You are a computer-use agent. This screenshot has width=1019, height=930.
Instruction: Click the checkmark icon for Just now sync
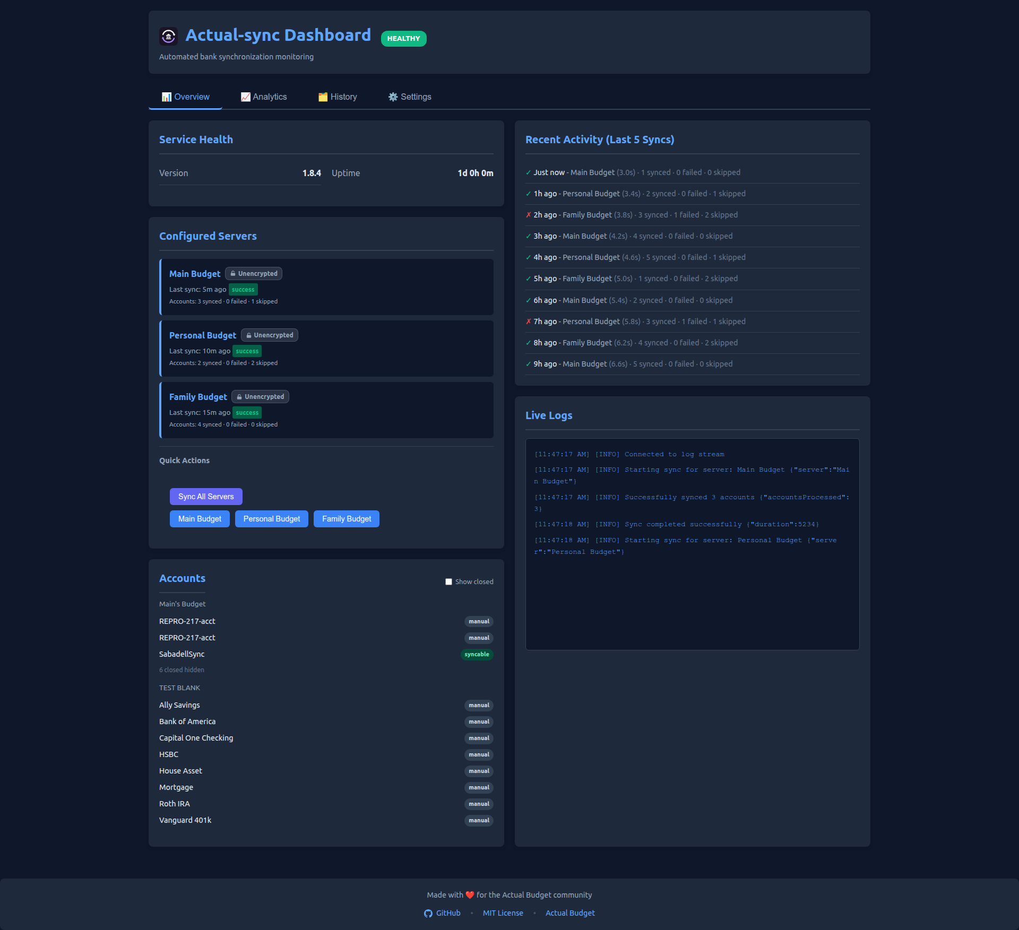[529, 172]
